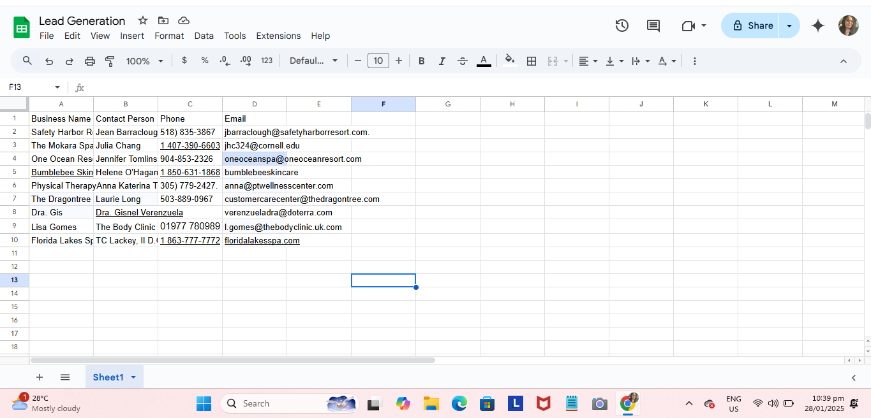871x418 pixels.
Task: Click the font size field
Action: point(378,61)
